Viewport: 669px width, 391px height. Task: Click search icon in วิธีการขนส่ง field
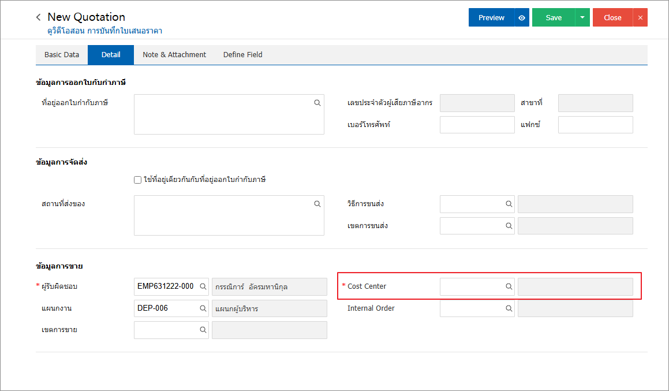509,204
